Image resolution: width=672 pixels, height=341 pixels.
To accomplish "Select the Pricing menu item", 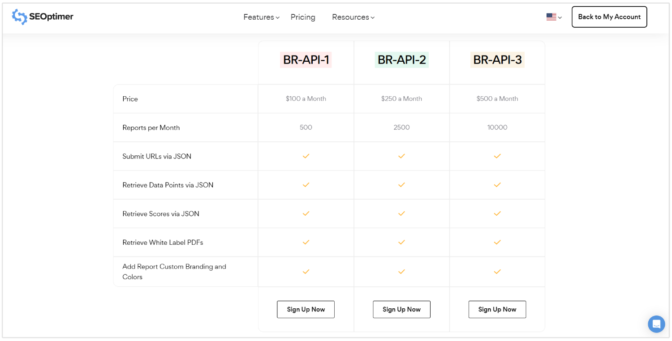I will pyautogui.click(x=303, y=17).
